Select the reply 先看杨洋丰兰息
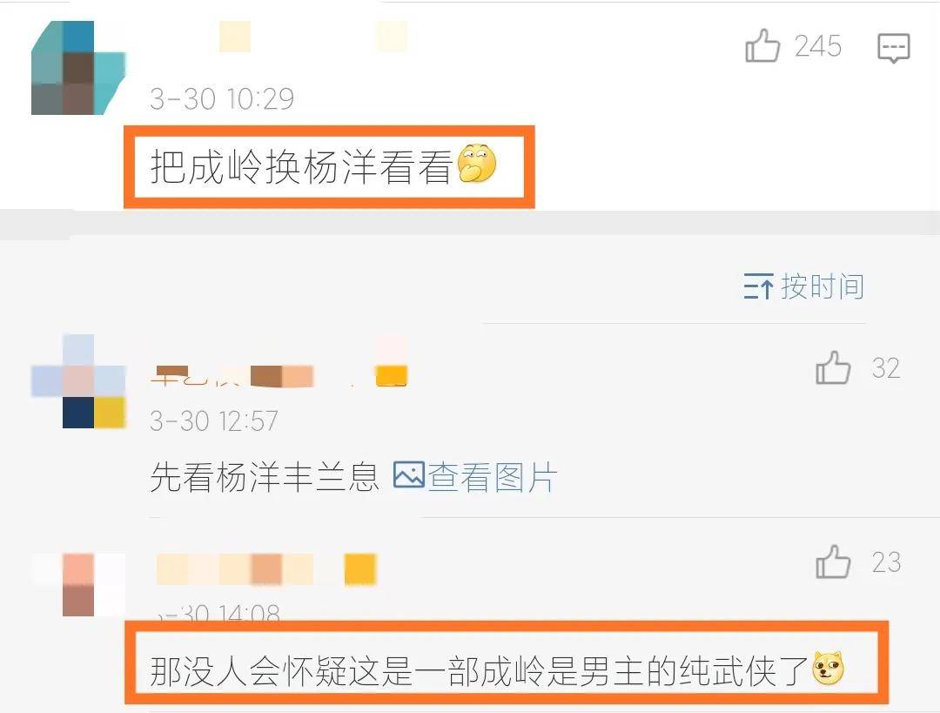Image resolution: width=940 pixels, height=713 pixels. pos(265,477)
